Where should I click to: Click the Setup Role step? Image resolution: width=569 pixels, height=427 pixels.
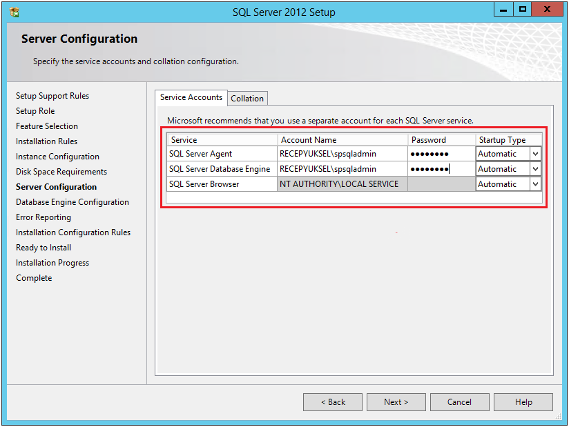pos(35,111)
